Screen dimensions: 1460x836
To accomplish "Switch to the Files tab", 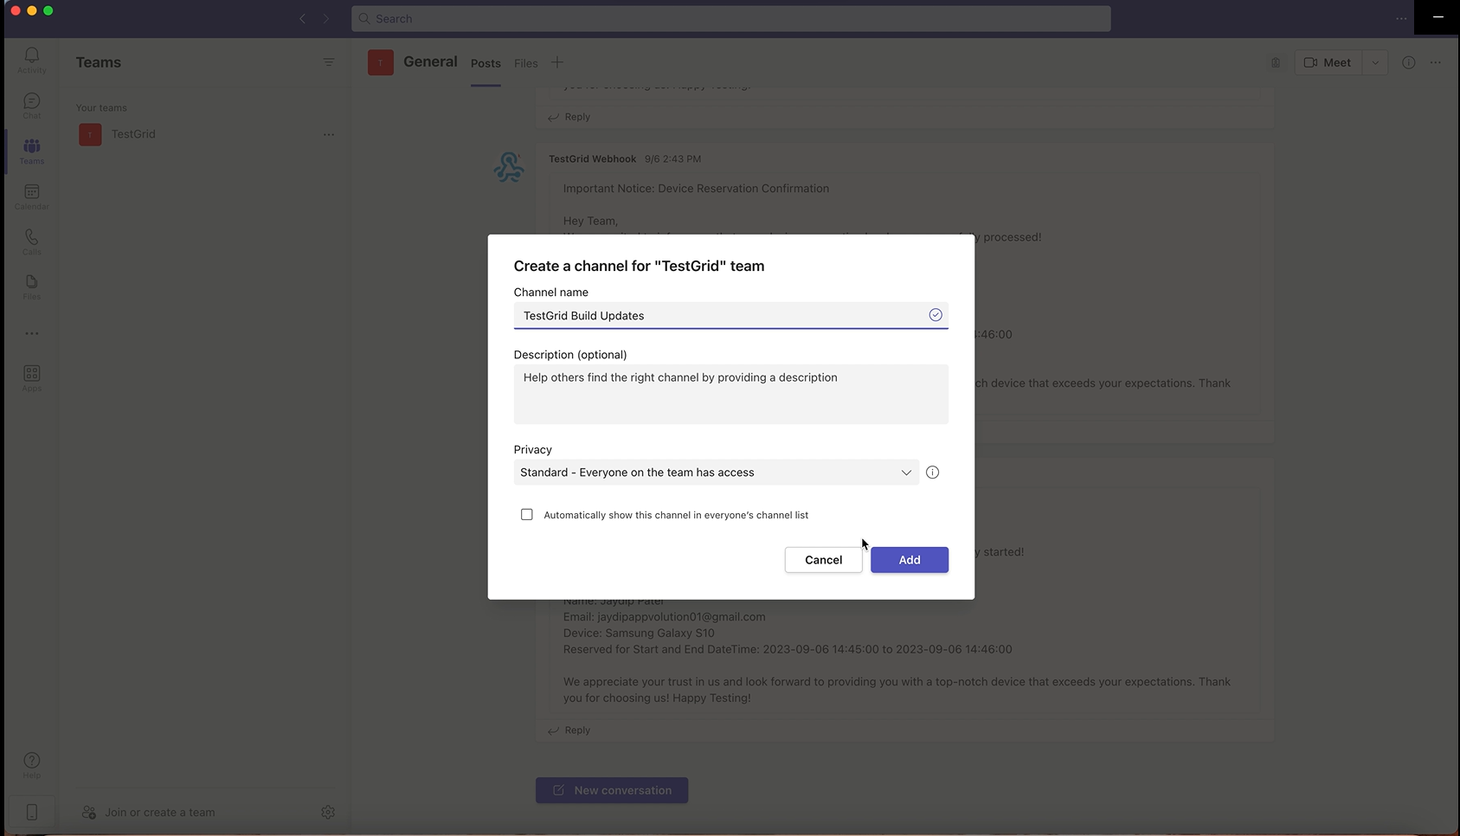I will tap(525, 63).
